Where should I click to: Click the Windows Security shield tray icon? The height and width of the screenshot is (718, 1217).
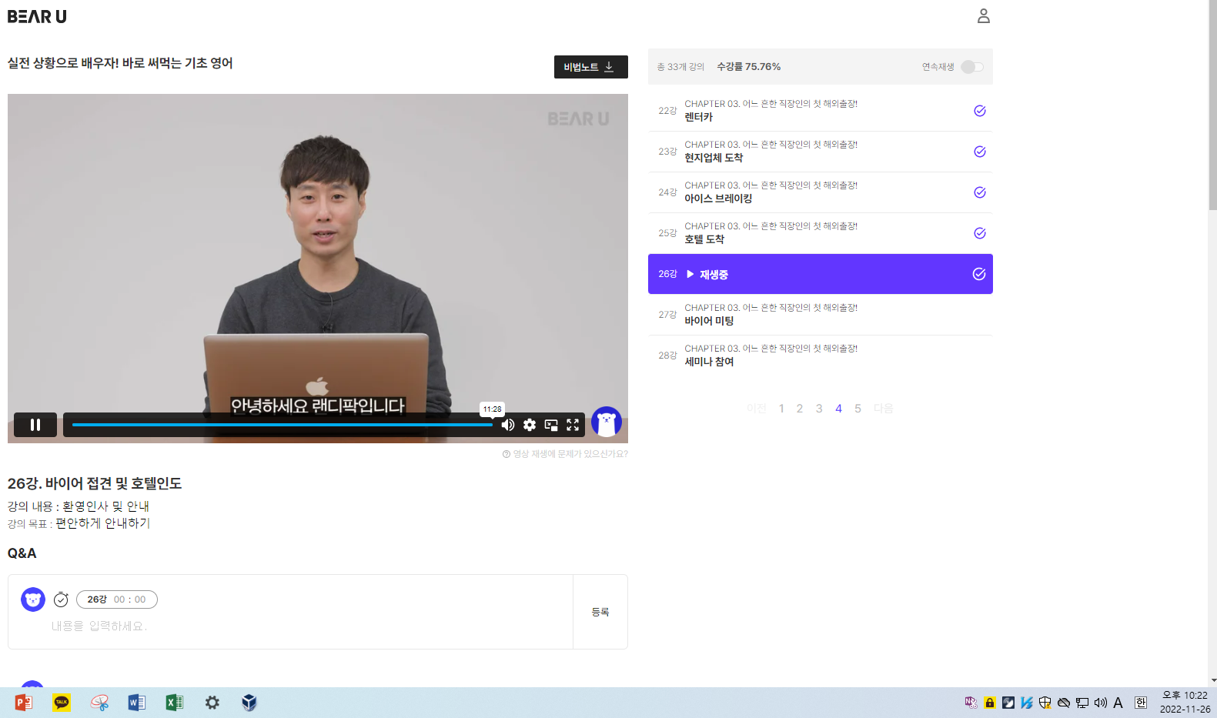[x=1045, y=703]
